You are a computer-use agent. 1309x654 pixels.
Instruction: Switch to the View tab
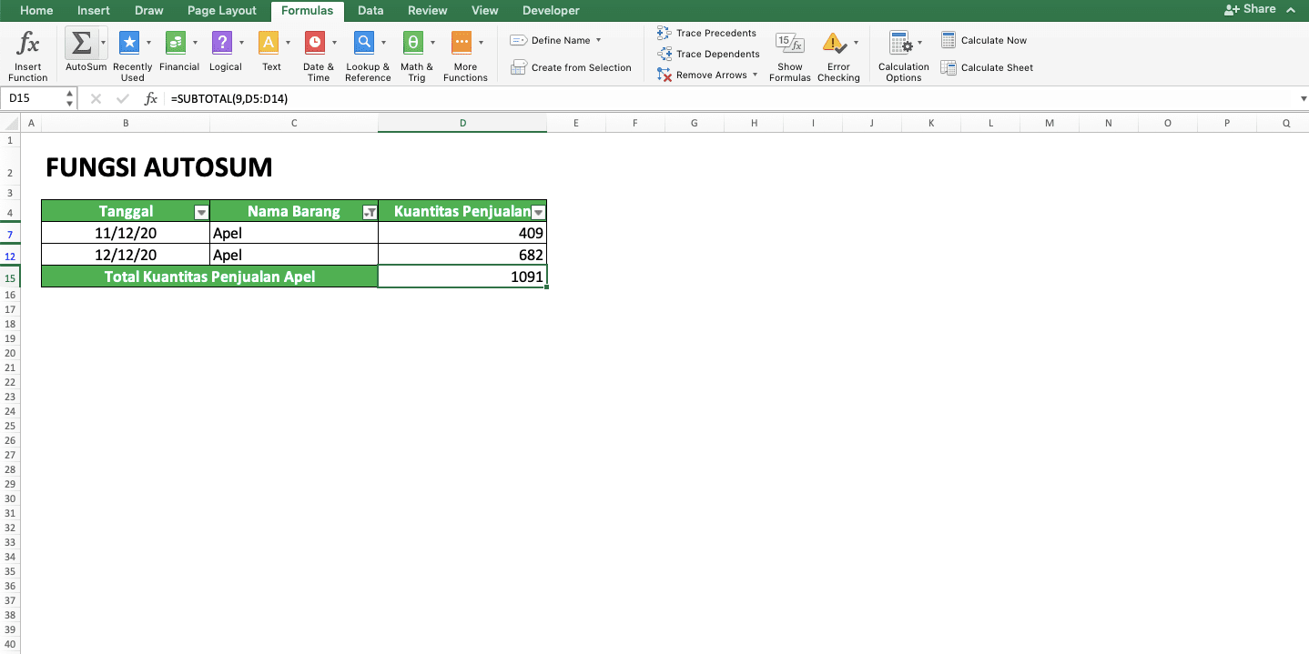pyautogui.click(x=485, y=11)
